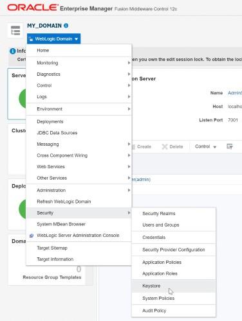
Task: Click the WebLogic Server Administration Console external link icon
Action: pyautogui.click(x=32, y=236)
